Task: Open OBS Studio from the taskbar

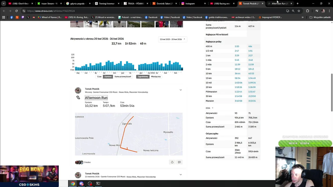Action: point(90,184)
